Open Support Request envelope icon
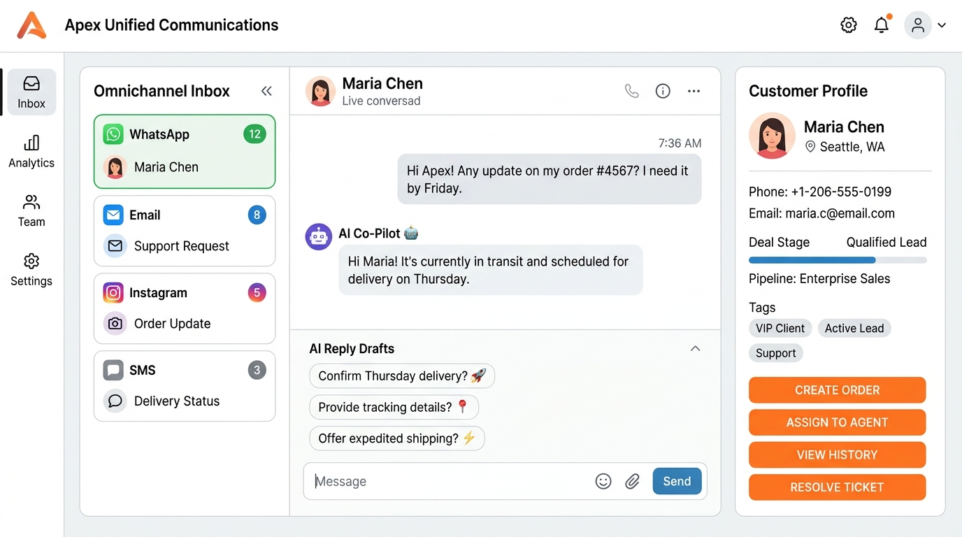Screen dimensions: 962x537 pyautogui.click(x=115, y=246)
